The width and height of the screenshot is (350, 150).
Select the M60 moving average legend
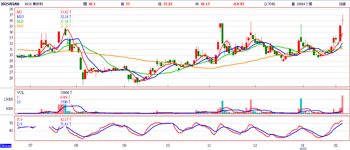click(x=21, y=26)
